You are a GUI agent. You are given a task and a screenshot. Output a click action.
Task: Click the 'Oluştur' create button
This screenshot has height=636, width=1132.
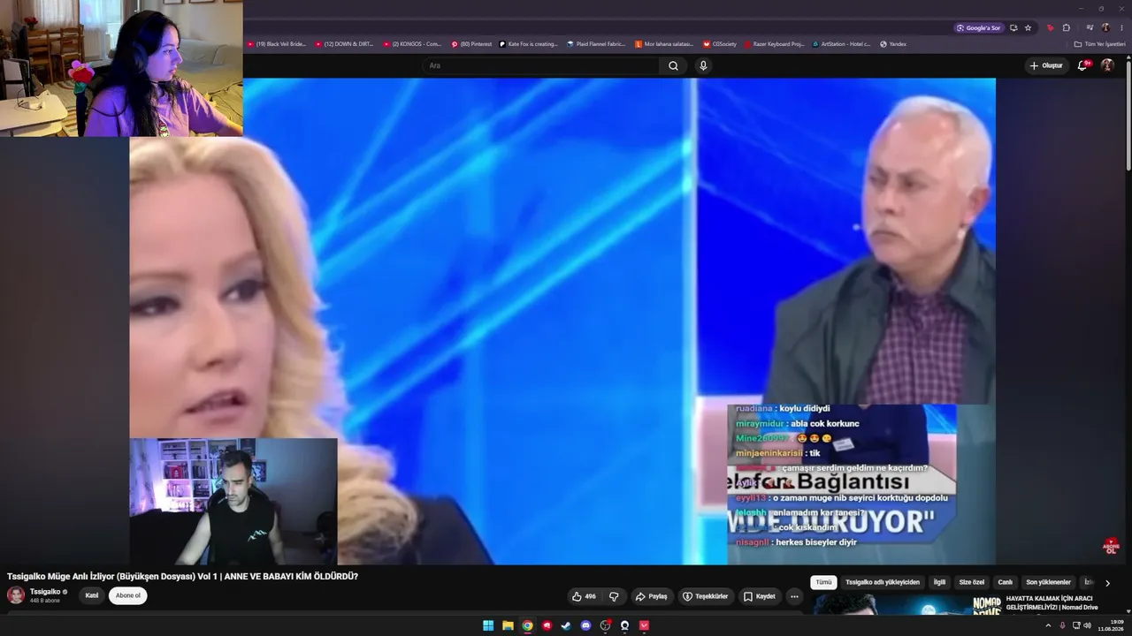(1046, 65)
